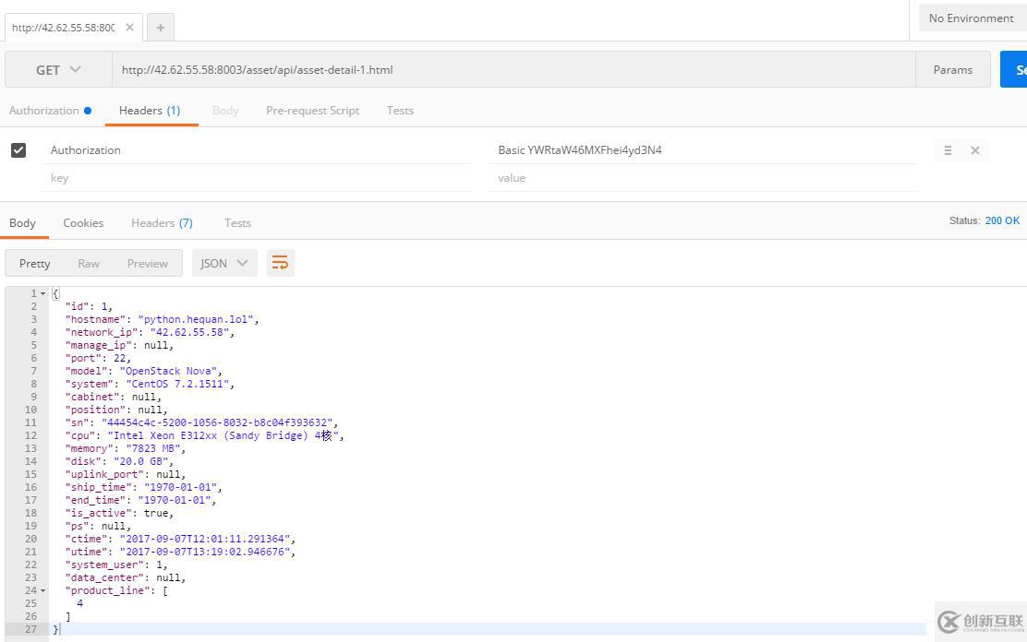The image size is (1027, 642).
Task: Click the end_time "1970-01-01" value
Action: (x=174, y=501)
